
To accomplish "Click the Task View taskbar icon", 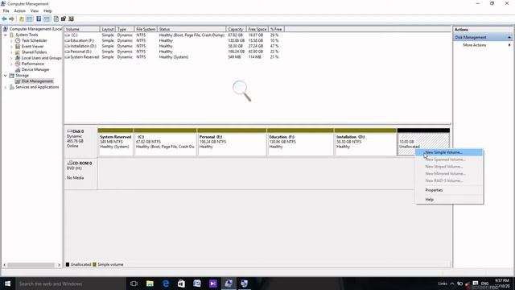I will [x=134, y=284].
